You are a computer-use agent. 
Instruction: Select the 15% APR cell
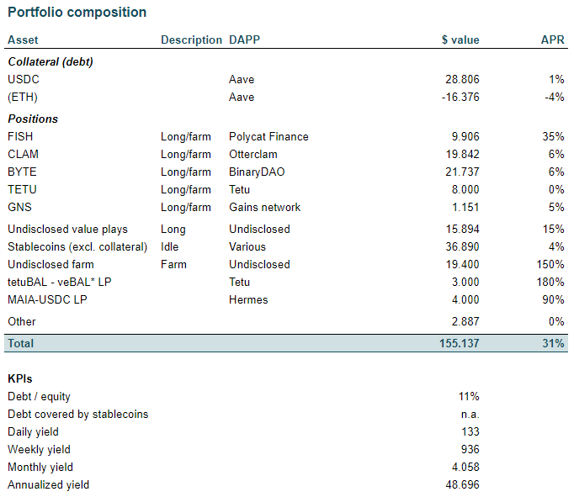click(553, 230)
